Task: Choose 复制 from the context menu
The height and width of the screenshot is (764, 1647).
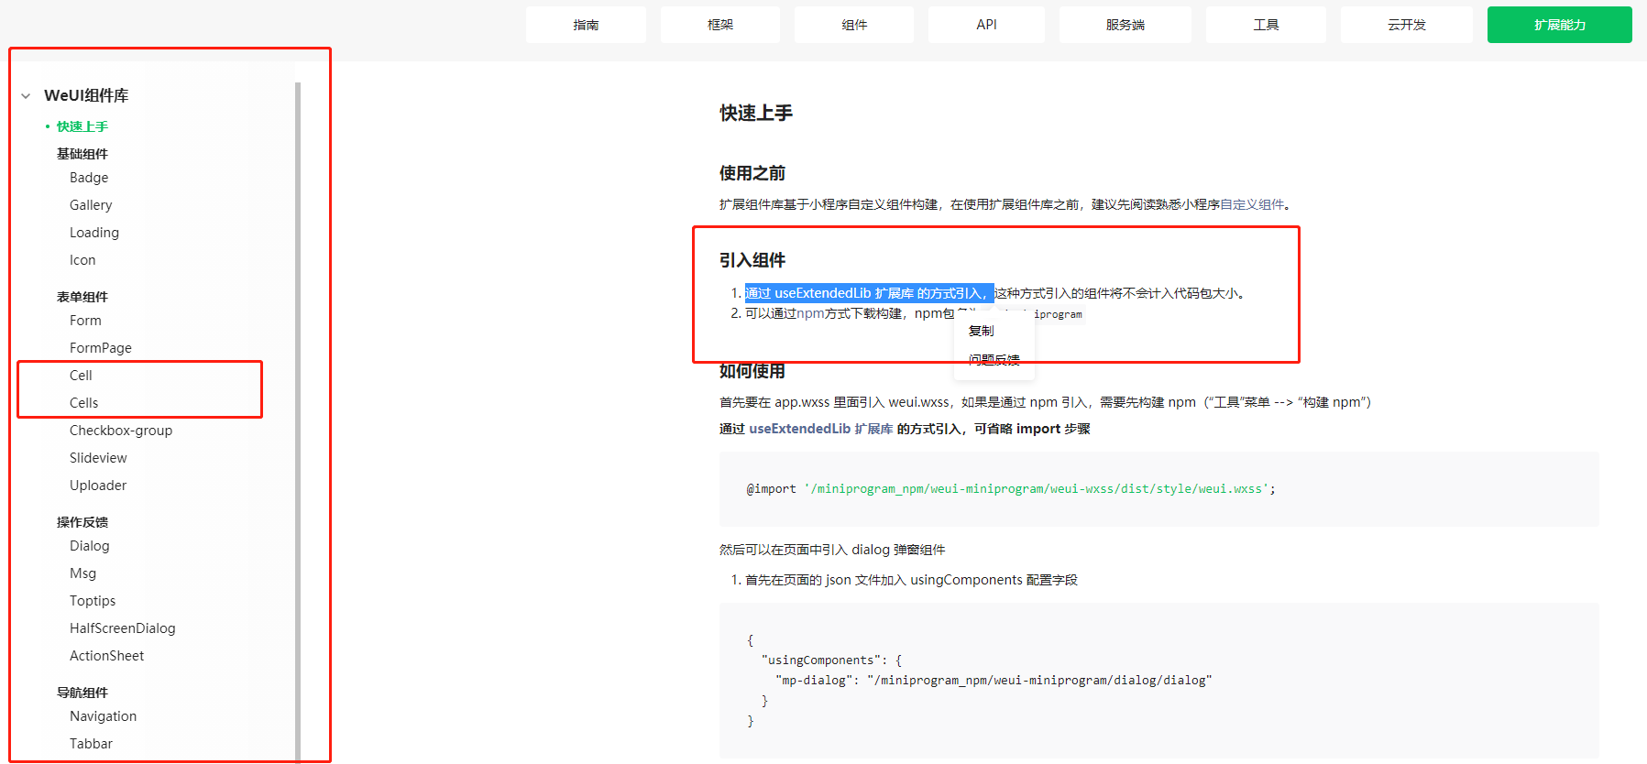Action: click(982, 331)
